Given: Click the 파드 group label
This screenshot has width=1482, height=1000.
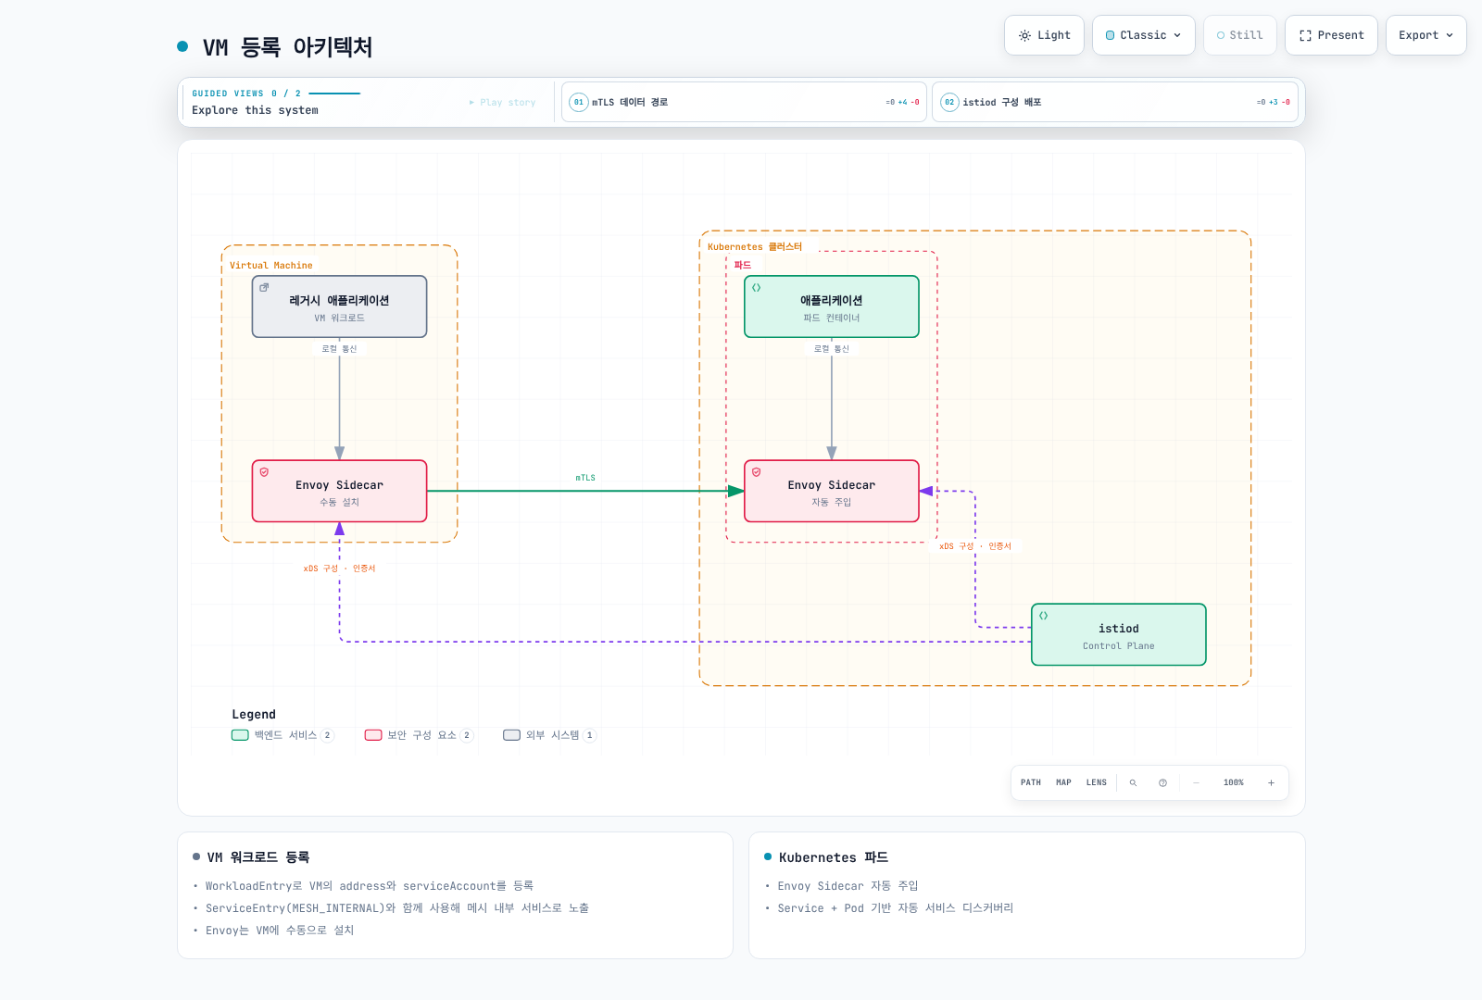Looking at the screenshot, I should coord(743,265).
